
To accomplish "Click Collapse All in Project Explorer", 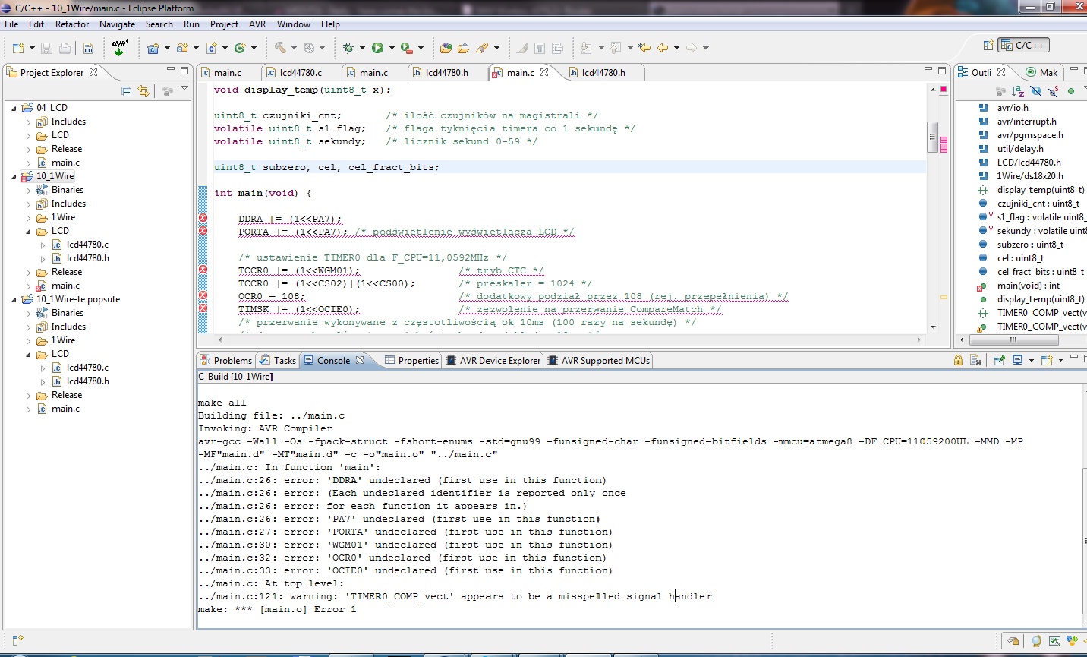I will [127, 91].
